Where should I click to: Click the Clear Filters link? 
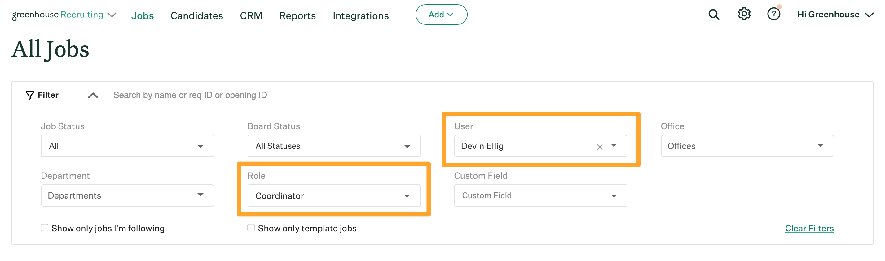[x=809, y=228]
